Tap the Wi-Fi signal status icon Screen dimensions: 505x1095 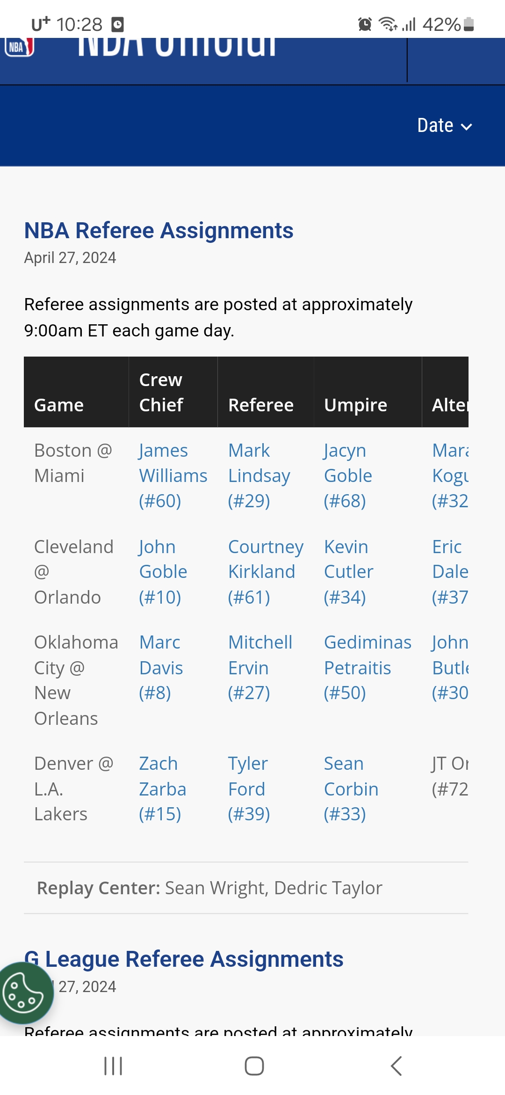point(388,24)
